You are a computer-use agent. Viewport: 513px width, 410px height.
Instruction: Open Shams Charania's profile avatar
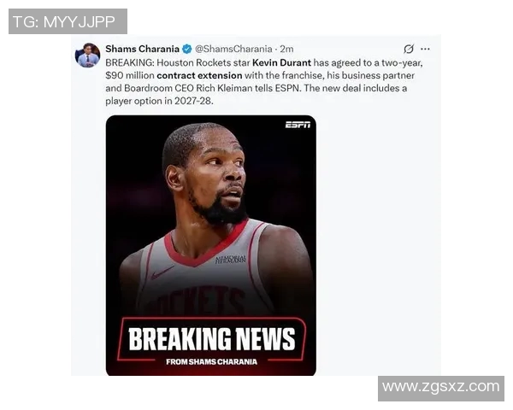pos(88,55)
